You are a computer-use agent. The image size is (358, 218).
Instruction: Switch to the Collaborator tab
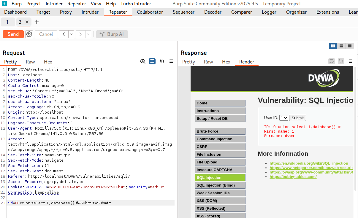pyautogui.click(x=150, y=12)
